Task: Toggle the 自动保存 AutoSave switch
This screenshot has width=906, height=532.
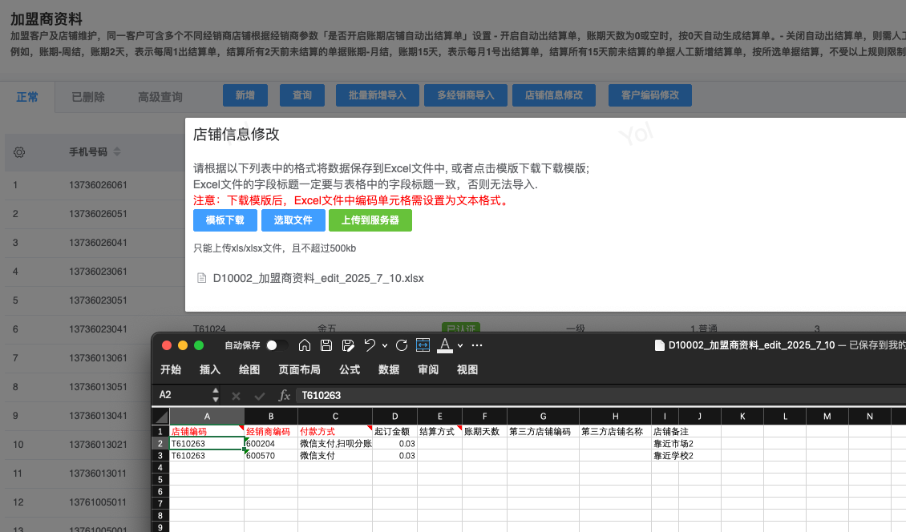Action: [277, 345]
